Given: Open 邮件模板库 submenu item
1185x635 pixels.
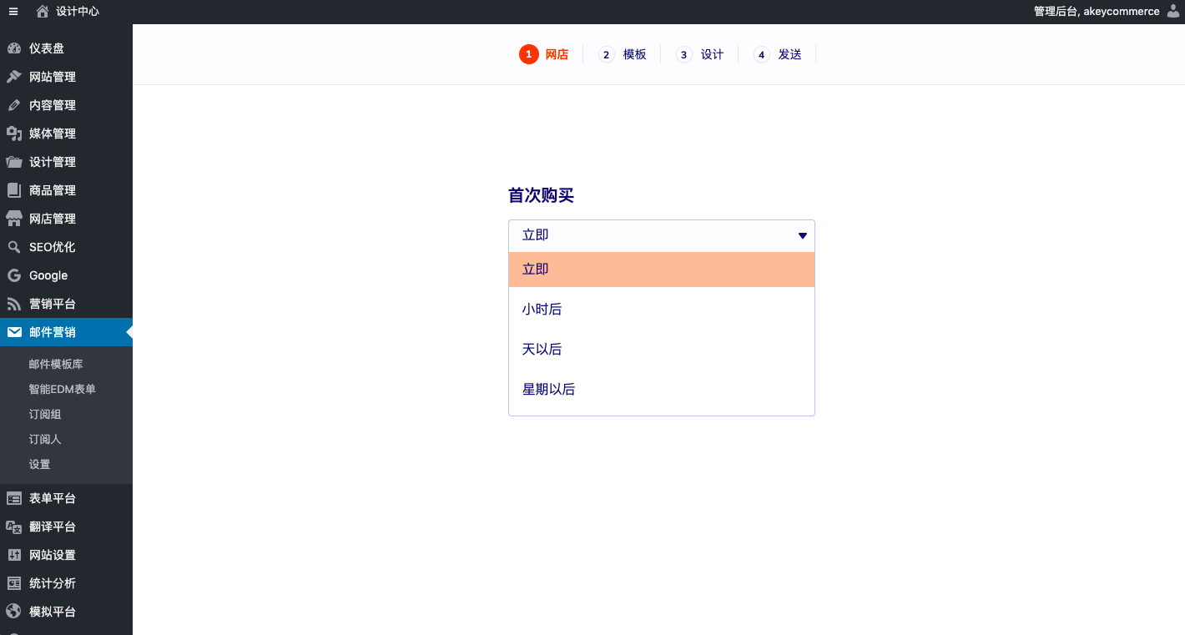Looking at the screenshot, I should (56, 365).
